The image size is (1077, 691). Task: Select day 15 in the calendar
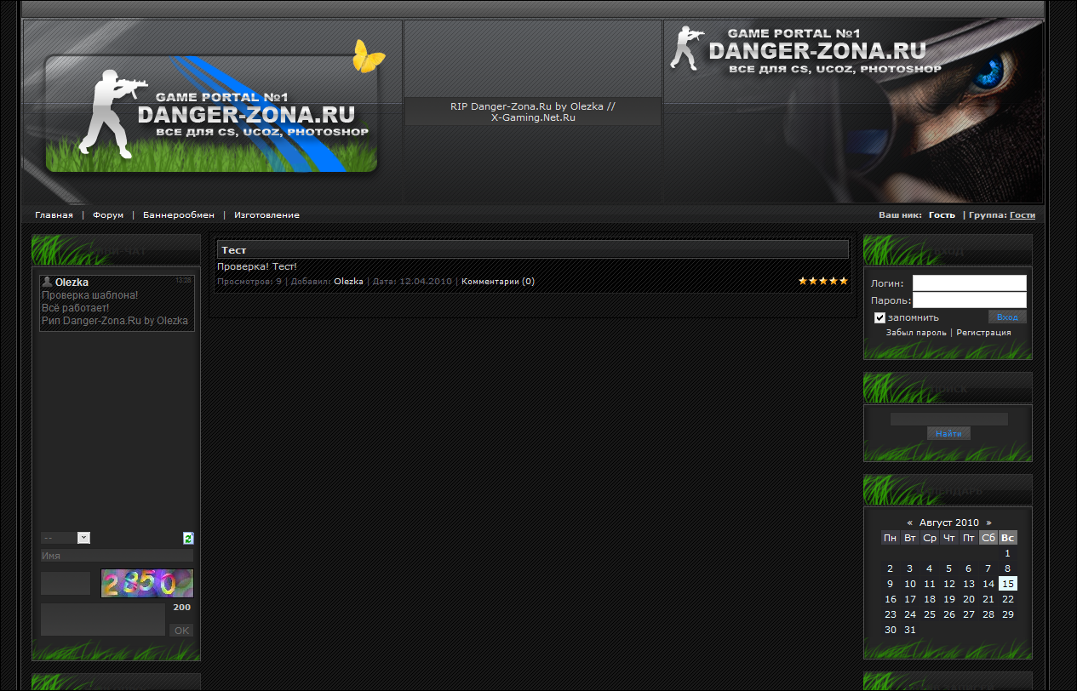tap(1008, 584)
